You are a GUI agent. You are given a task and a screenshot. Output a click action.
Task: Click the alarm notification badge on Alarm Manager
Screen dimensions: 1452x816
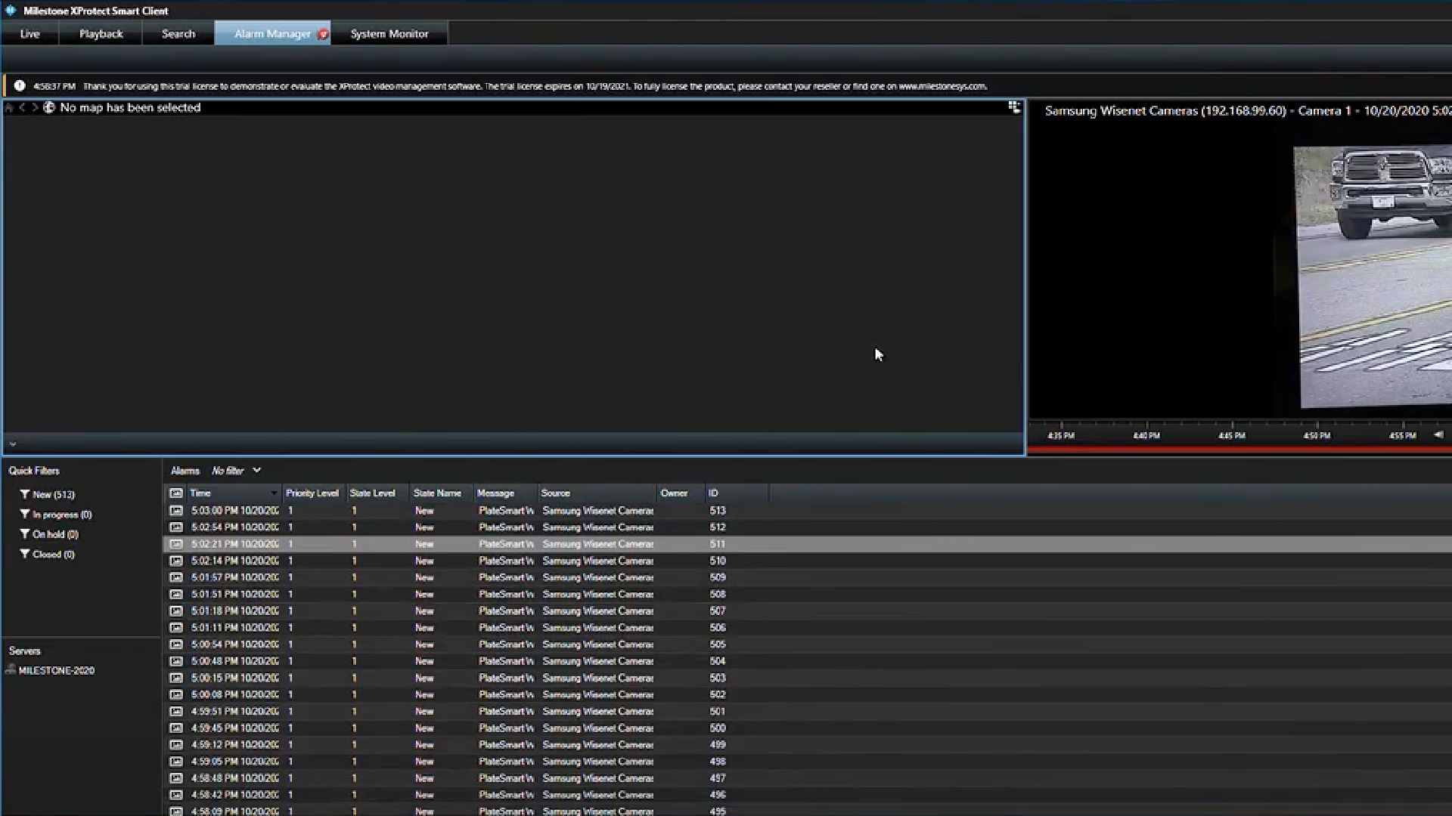point(323,34)
